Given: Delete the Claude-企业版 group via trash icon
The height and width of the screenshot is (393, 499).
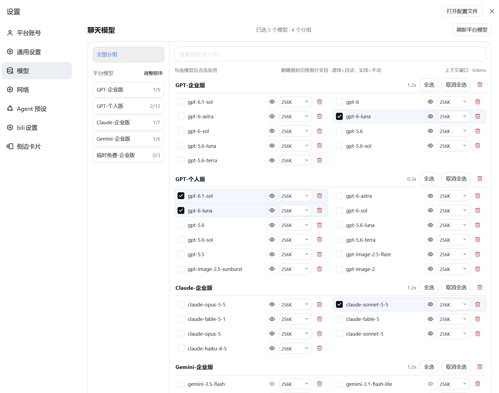Looking at the screenshot, I should (480, 287).
